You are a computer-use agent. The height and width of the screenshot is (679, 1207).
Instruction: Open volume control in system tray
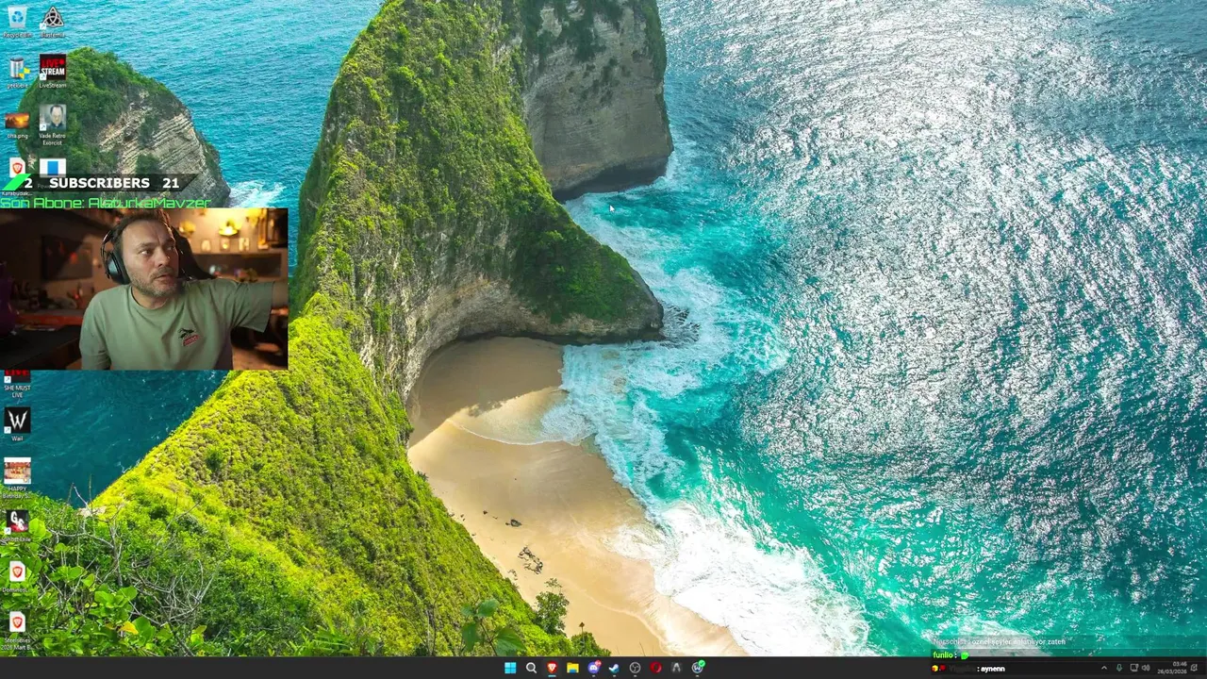point(1146,668)
